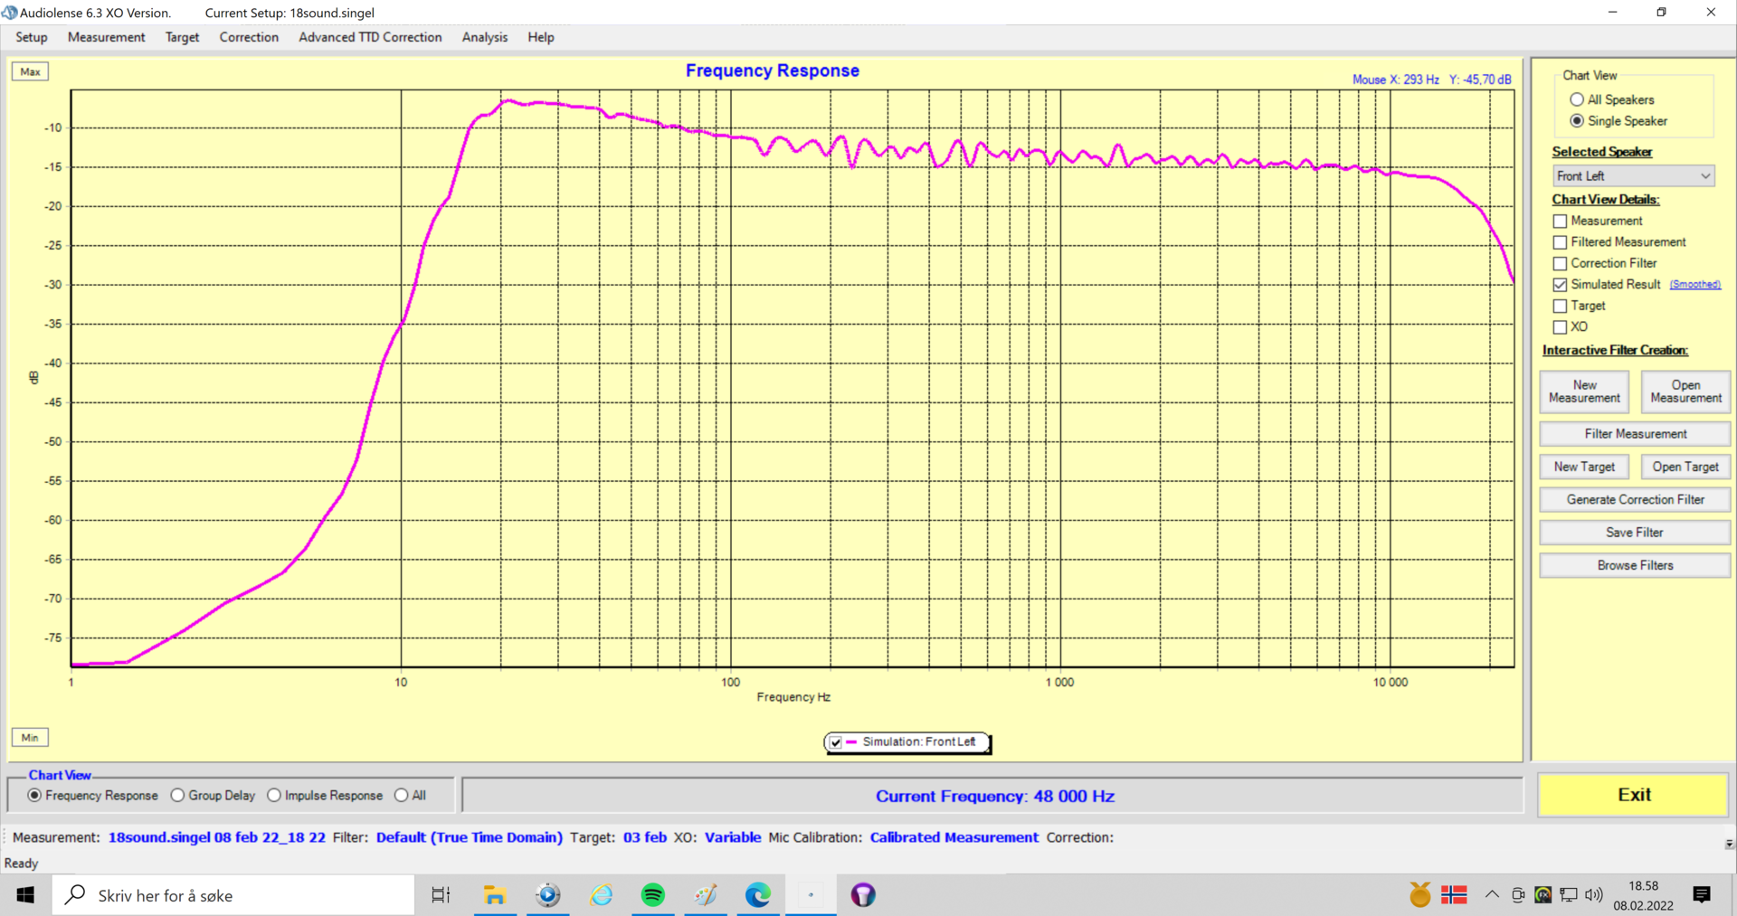Click the taskbar search field
The image size is (1737, 916).
pos(233,895)
